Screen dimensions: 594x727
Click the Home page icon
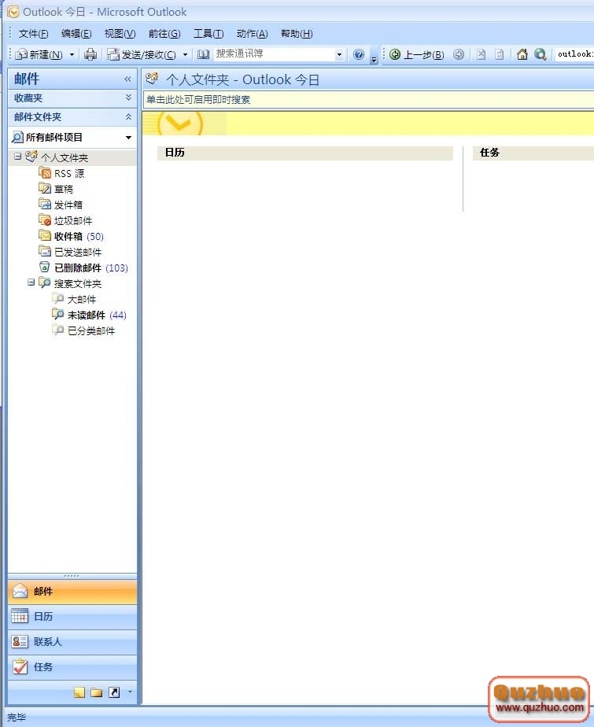[522, 55]
